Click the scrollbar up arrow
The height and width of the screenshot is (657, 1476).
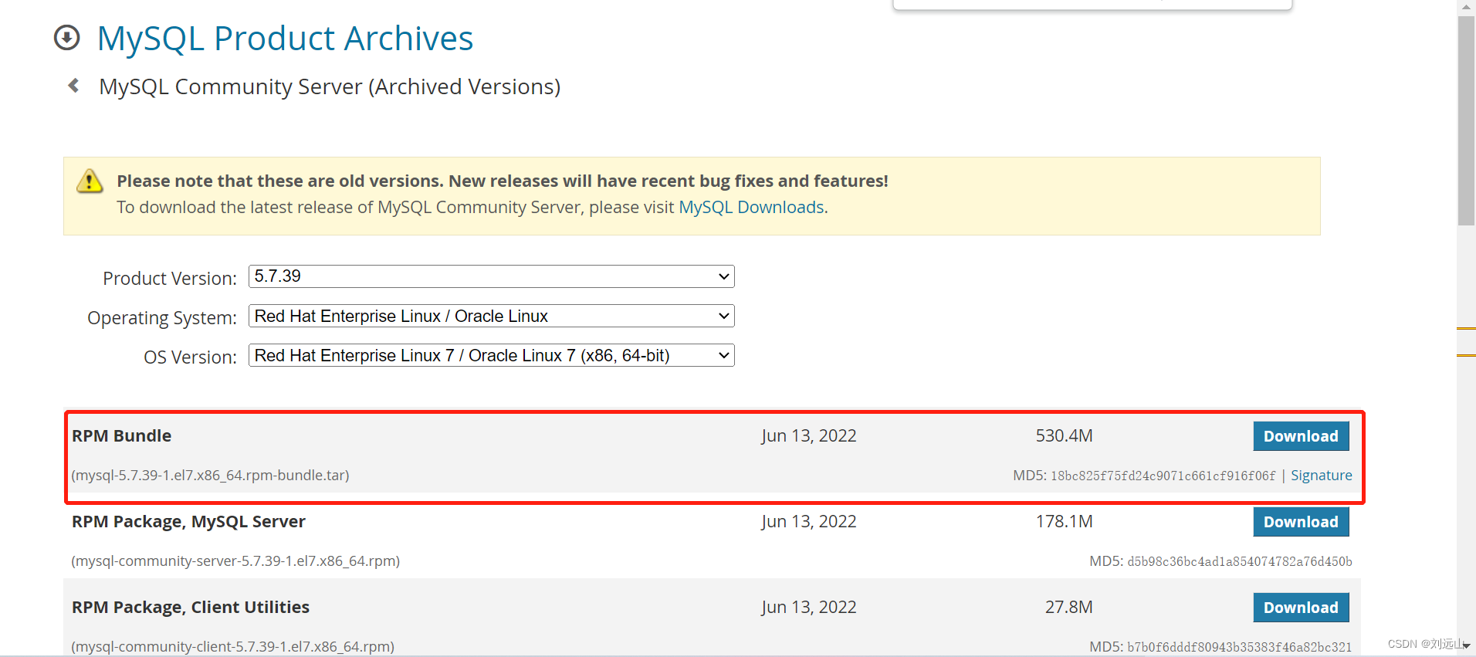point(1466,7)
